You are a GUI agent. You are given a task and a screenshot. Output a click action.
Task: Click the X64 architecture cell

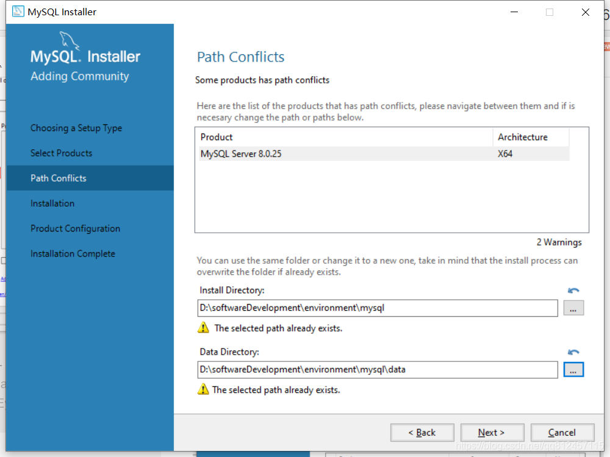[x=505, y=154]
